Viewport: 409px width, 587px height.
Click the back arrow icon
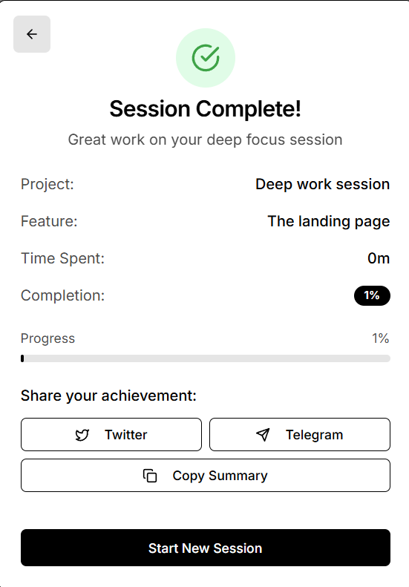tap(32, 34)
